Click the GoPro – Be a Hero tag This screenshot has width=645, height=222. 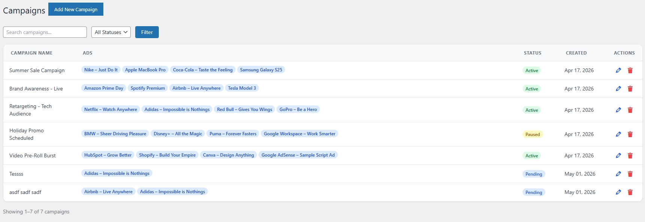298,110
